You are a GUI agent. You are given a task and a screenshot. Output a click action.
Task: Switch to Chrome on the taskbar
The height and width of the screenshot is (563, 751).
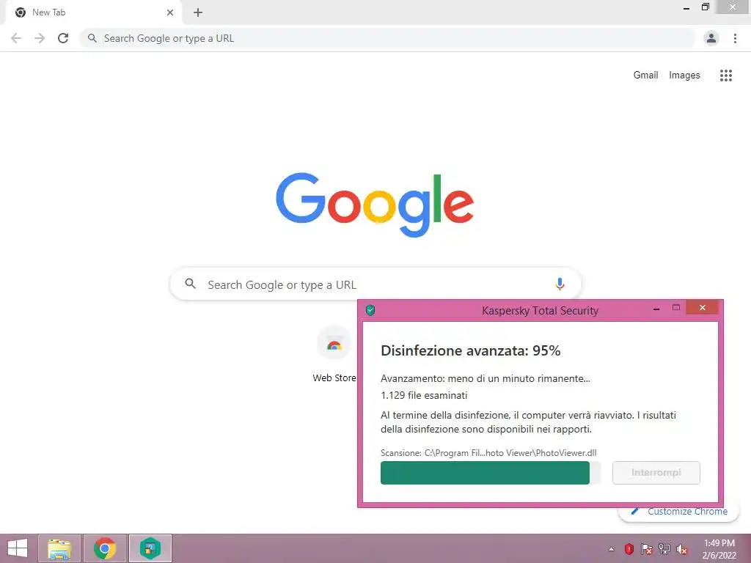click(x=105, y=548)
